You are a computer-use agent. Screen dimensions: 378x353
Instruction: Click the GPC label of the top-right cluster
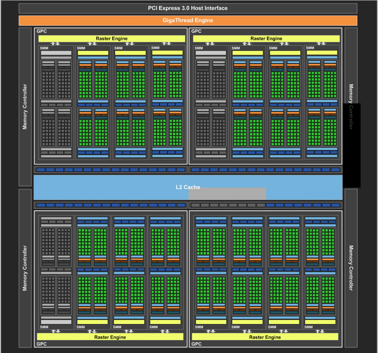196,31
